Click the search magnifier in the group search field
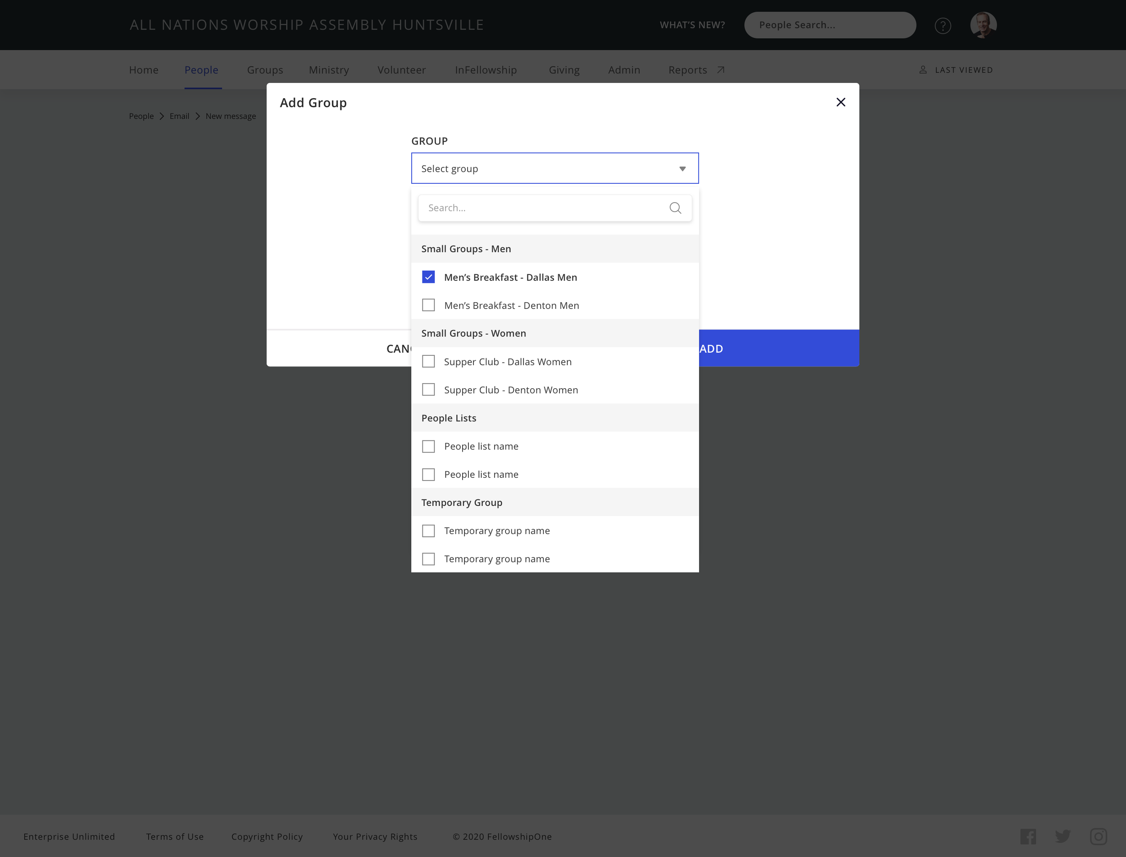Image resolution: width=1126 pixels, height=857 pixels. point(675,208)
